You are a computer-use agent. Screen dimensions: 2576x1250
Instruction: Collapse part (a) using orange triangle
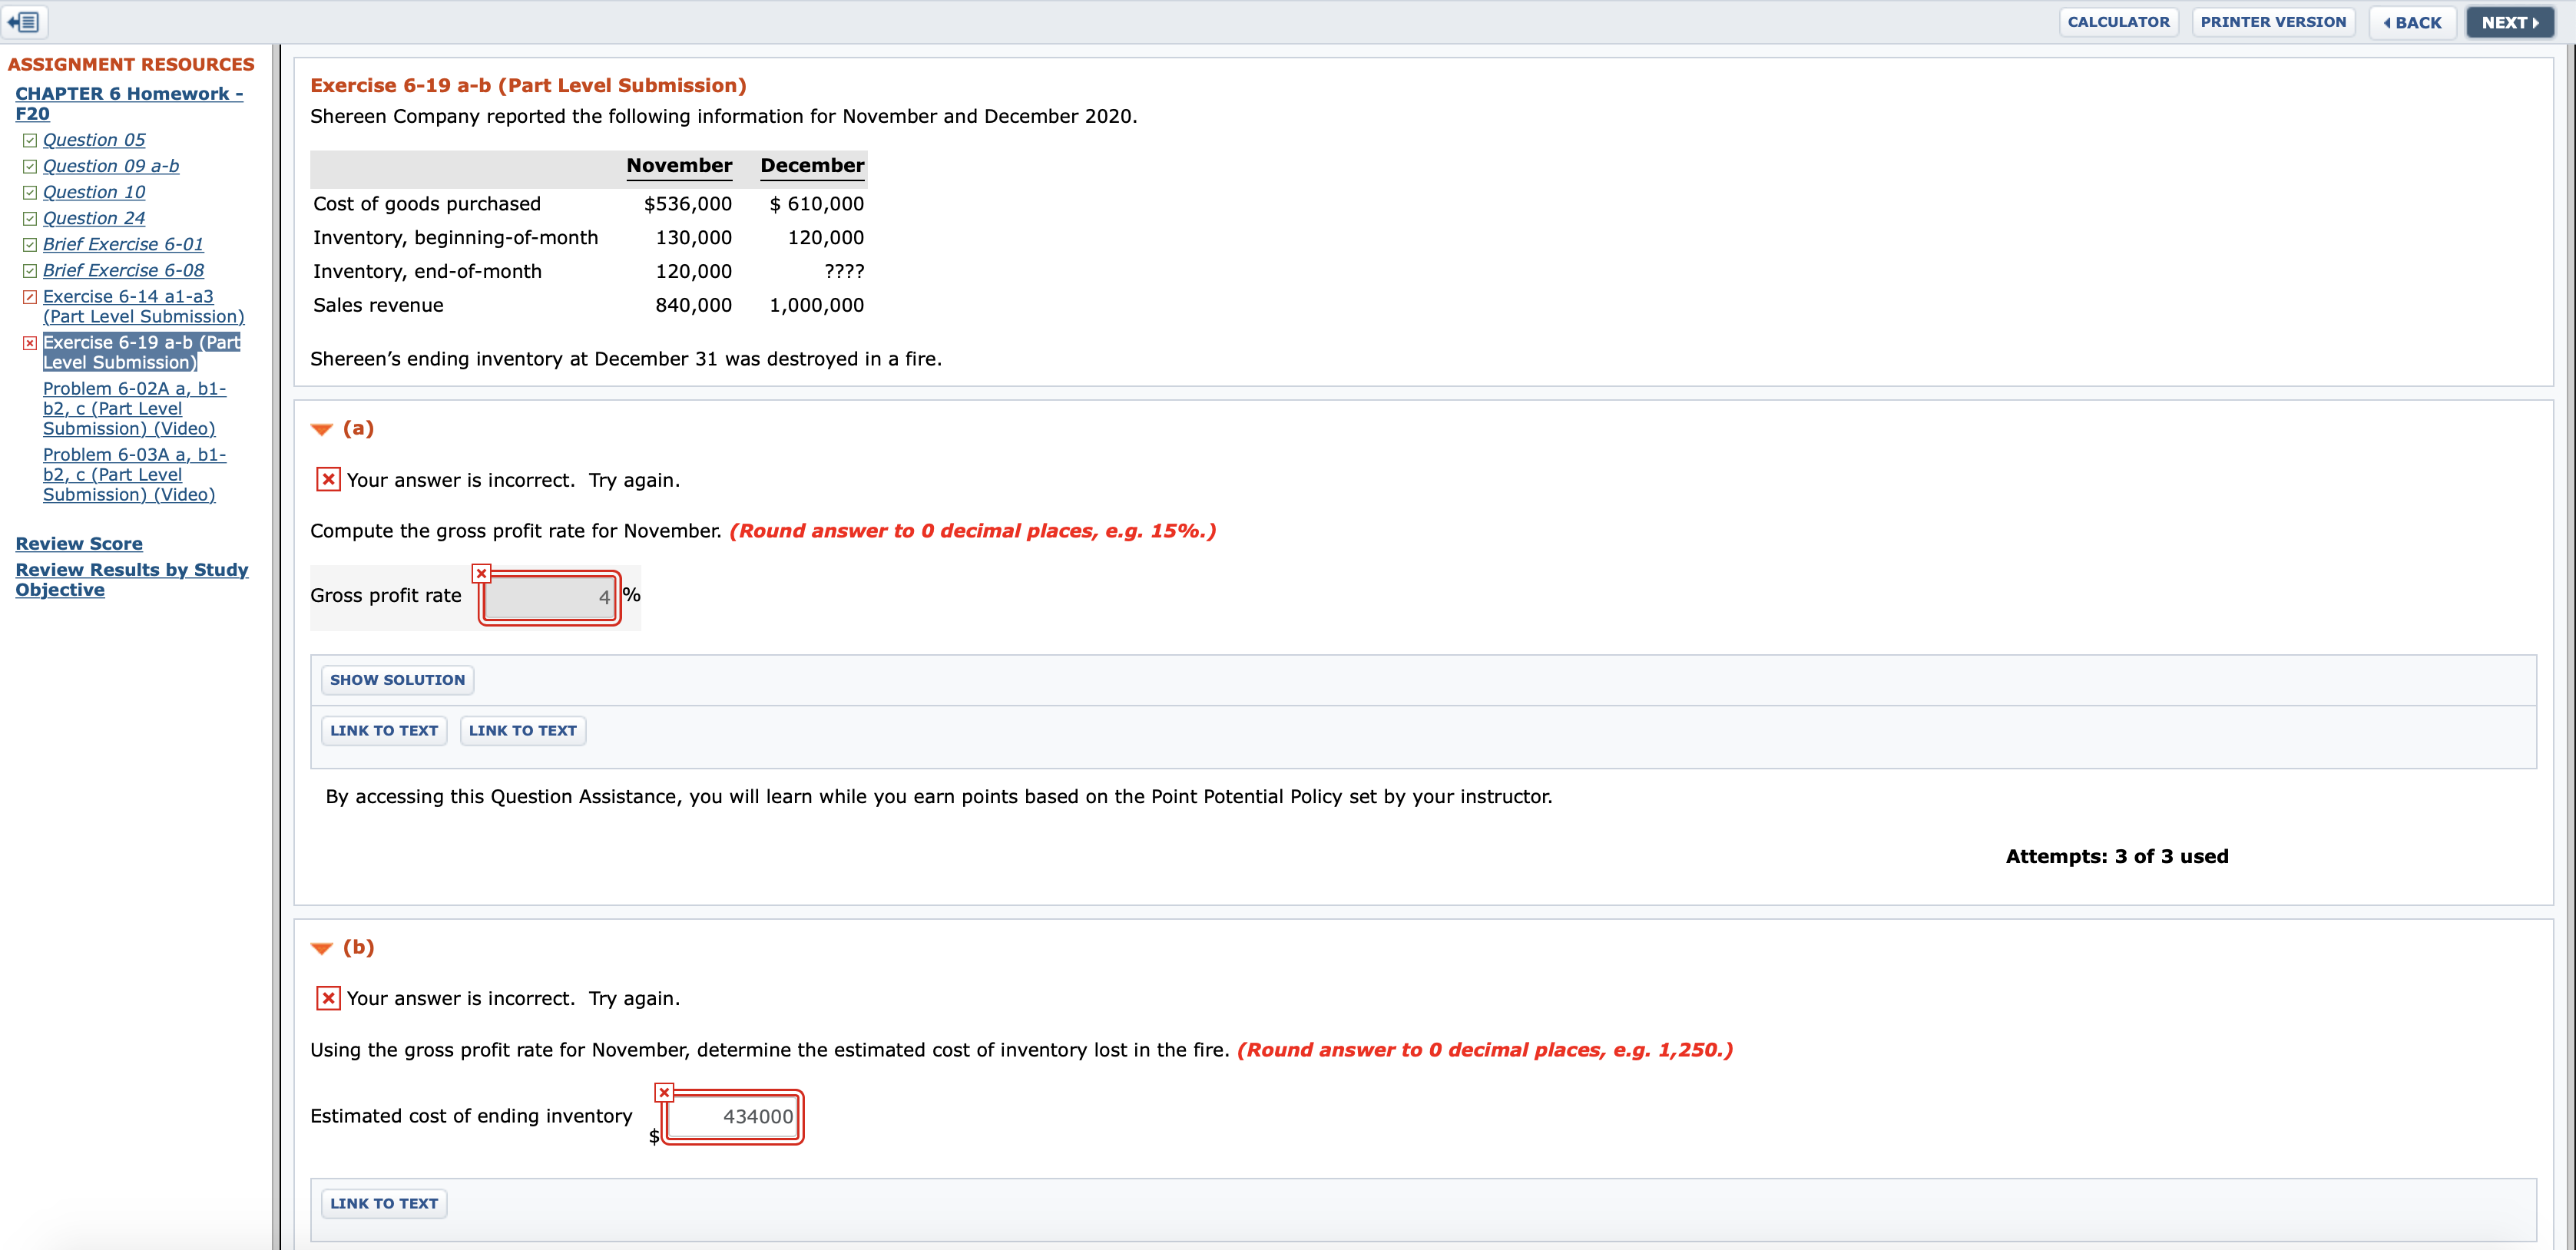[x=321, y=430]
